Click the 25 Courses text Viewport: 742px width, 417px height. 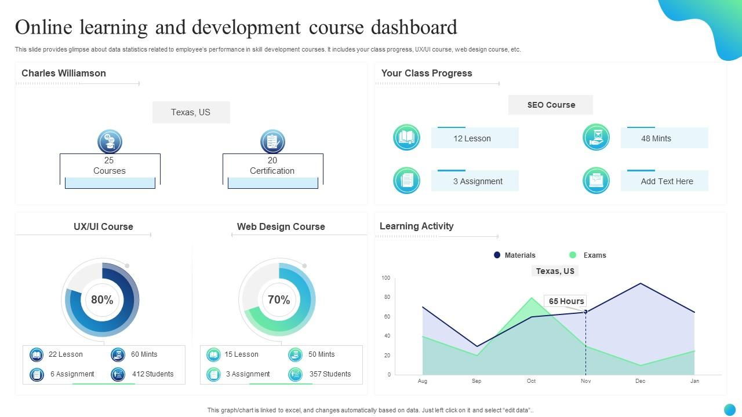110,166
